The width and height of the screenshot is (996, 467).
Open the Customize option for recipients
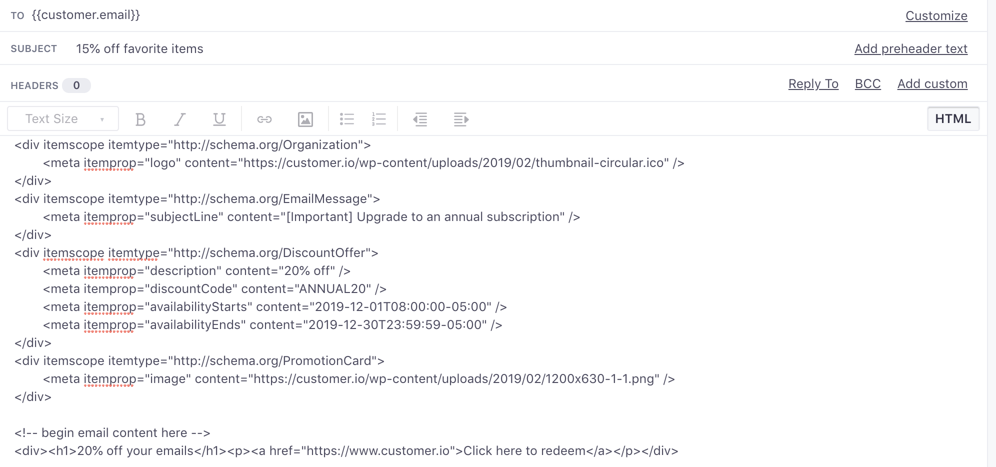(936, 15)
